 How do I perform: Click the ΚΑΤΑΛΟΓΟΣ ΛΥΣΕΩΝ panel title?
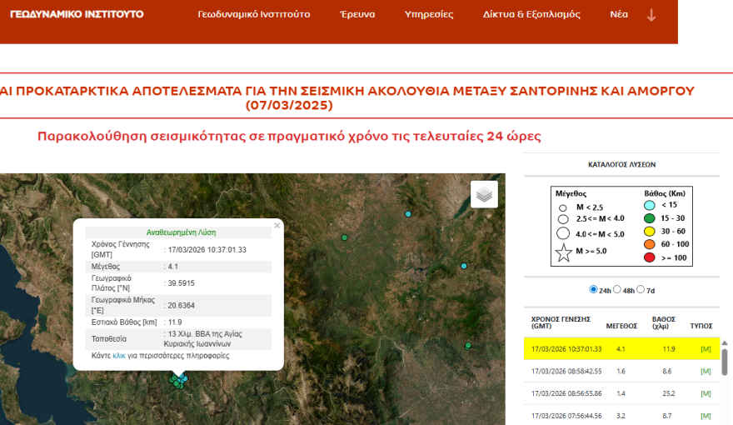(621, 164)
